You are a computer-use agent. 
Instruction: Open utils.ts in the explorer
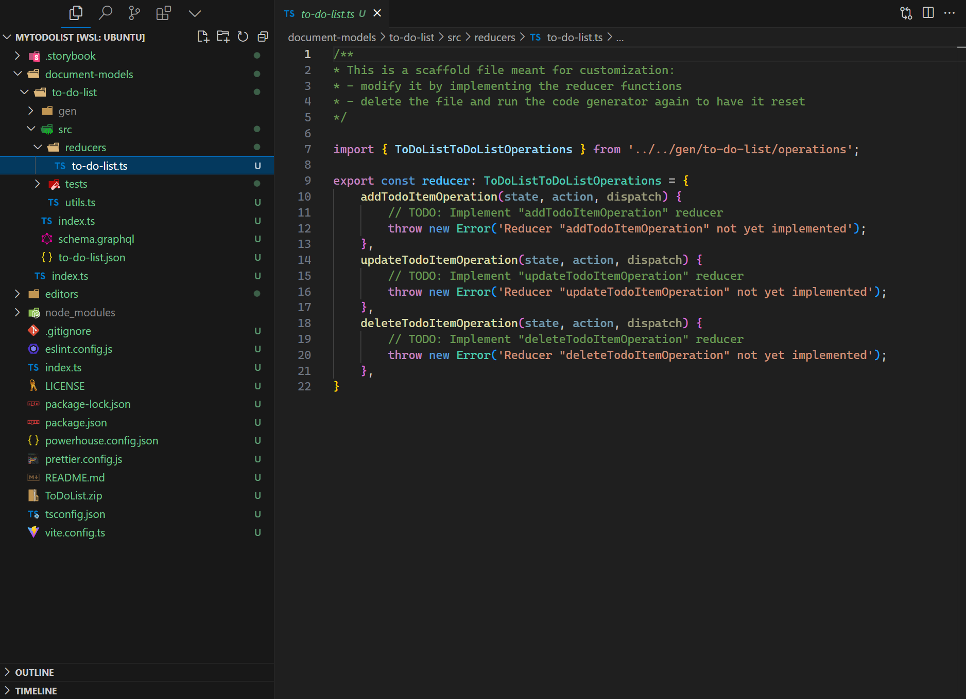(x=137, y=203)
